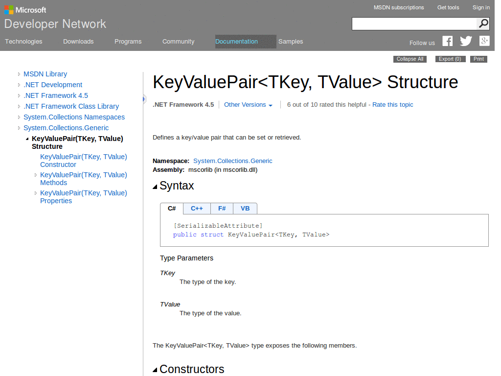Select KeyValuePair(TKey, TValue) Structure sidebar item
The image size is (501, 376).
pos(77,142)
